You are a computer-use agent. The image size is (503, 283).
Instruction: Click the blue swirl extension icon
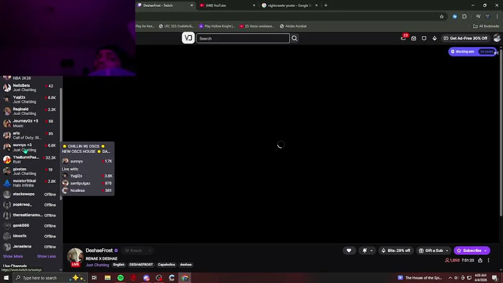point(455,17)
